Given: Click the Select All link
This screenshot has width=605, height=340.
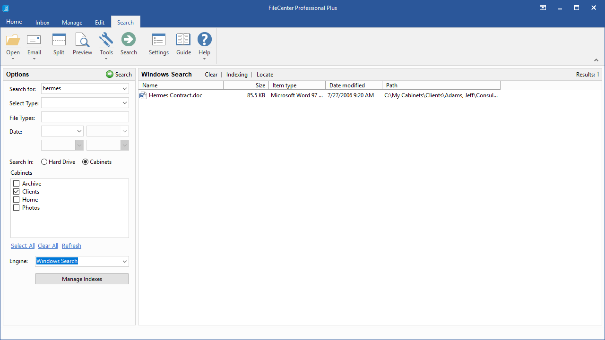Looking at the screenshot, I should click(22, 246).
